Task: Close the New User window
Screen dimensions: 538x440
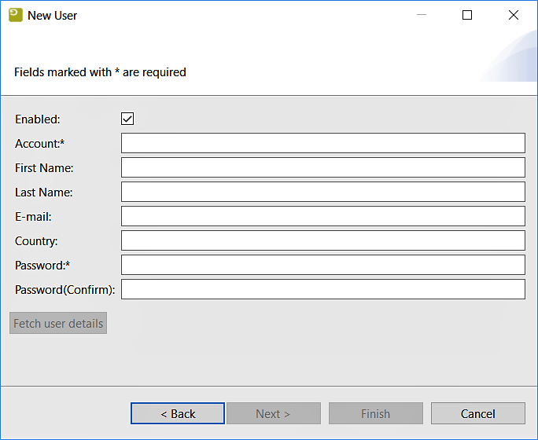Action: click(x=514, y=15)
